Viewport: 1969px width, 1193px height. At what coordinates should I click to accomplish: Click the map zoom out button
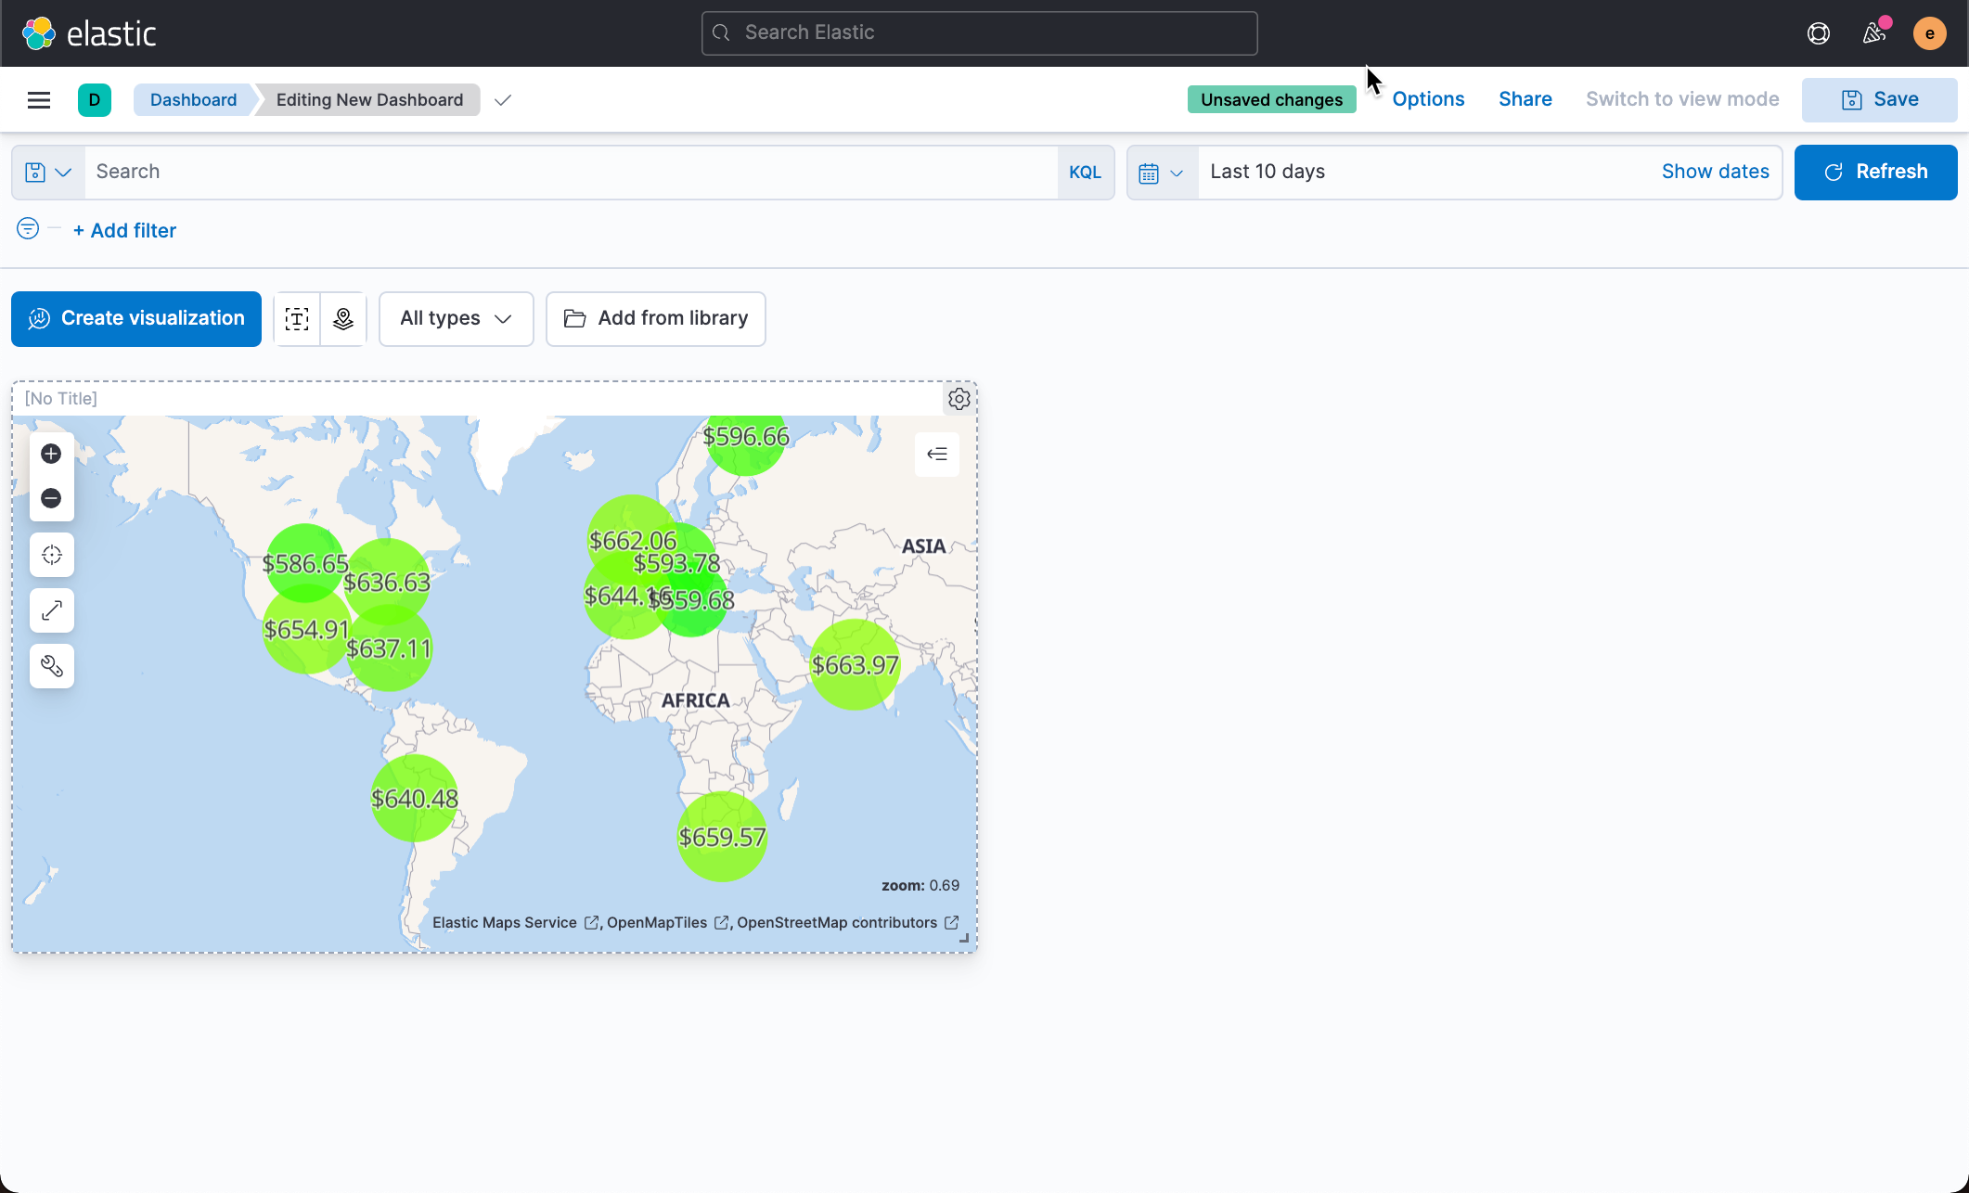click(51, 498)
